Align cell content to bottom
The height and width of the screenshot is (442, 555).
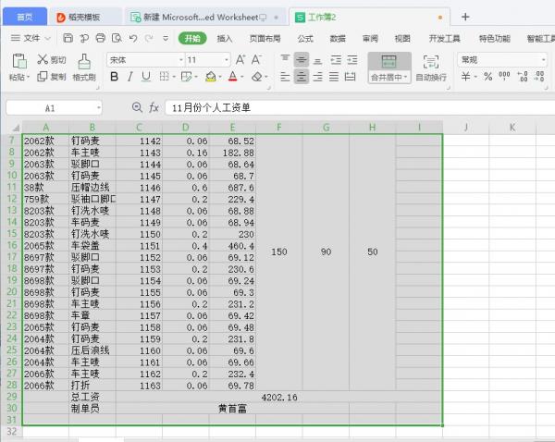coord(317,60)
